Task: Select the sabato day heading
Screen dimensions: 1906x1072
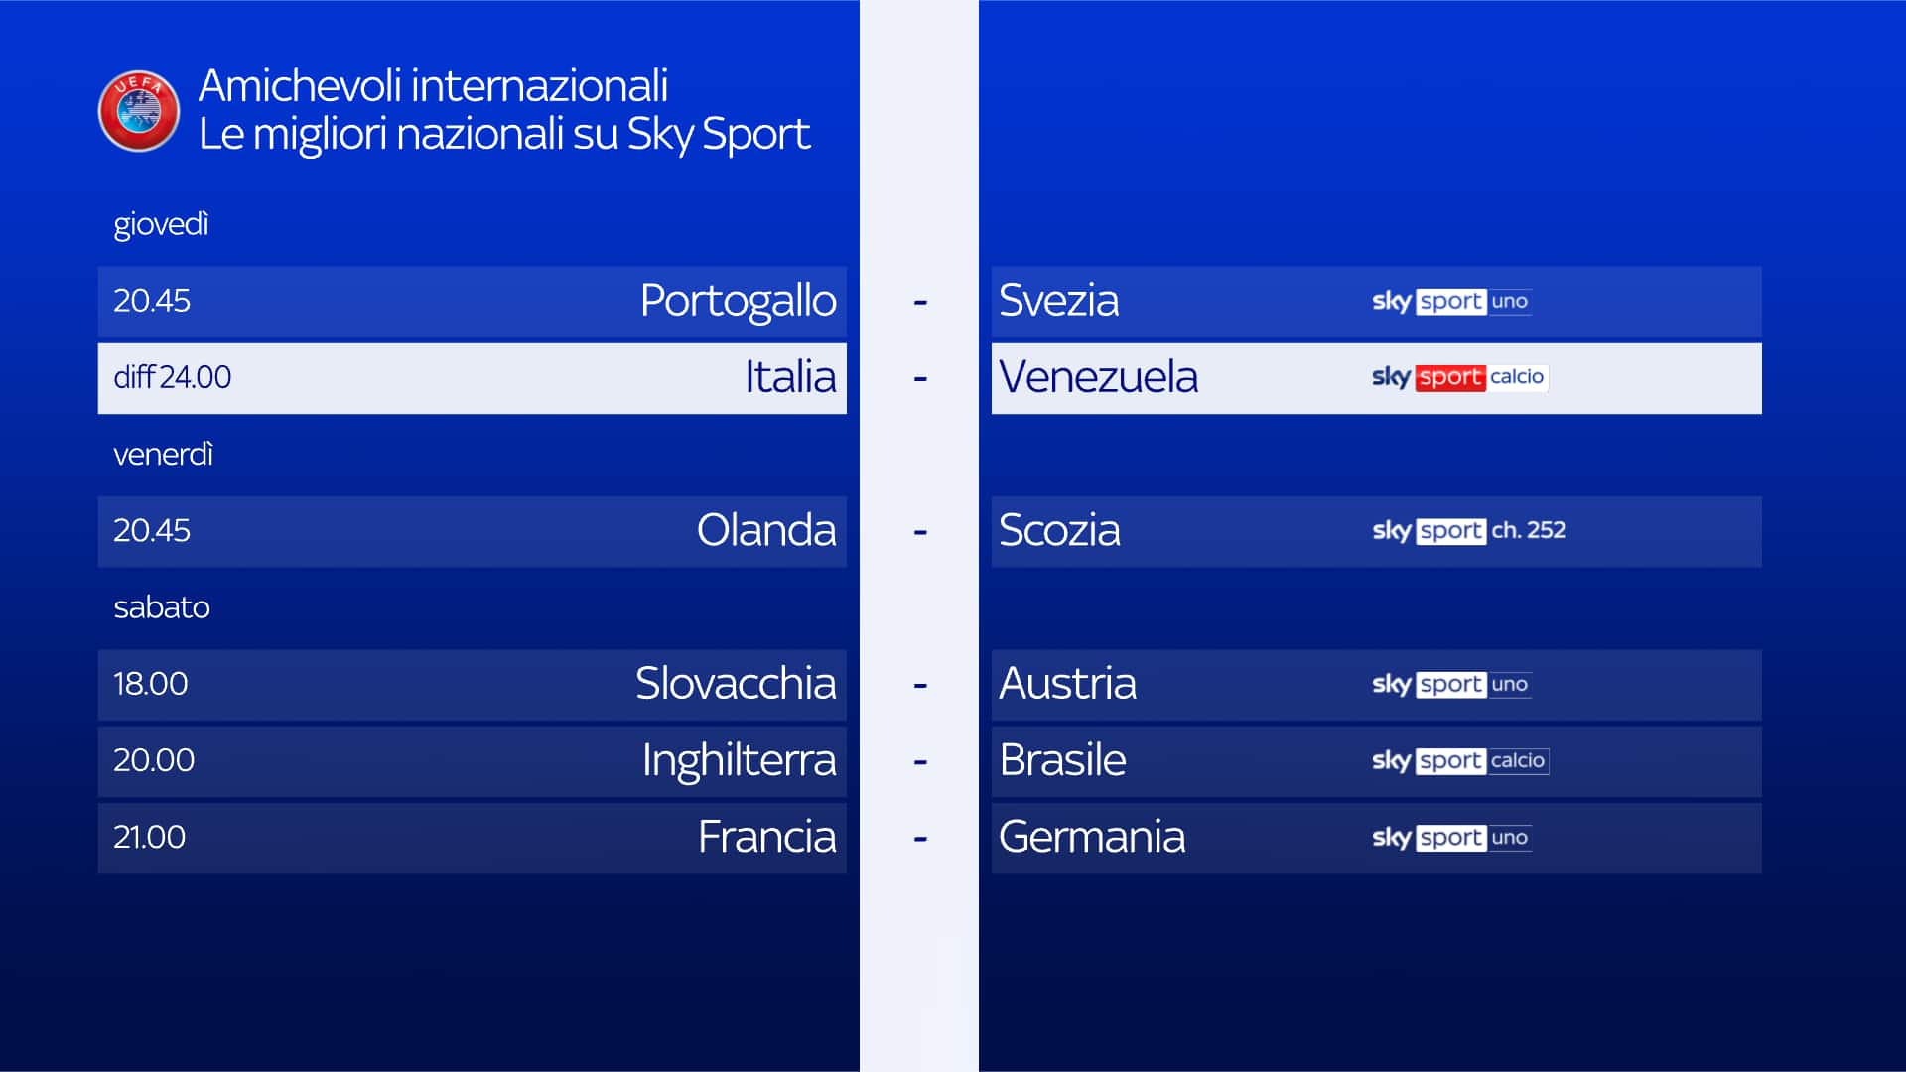Action: point(161,607)
